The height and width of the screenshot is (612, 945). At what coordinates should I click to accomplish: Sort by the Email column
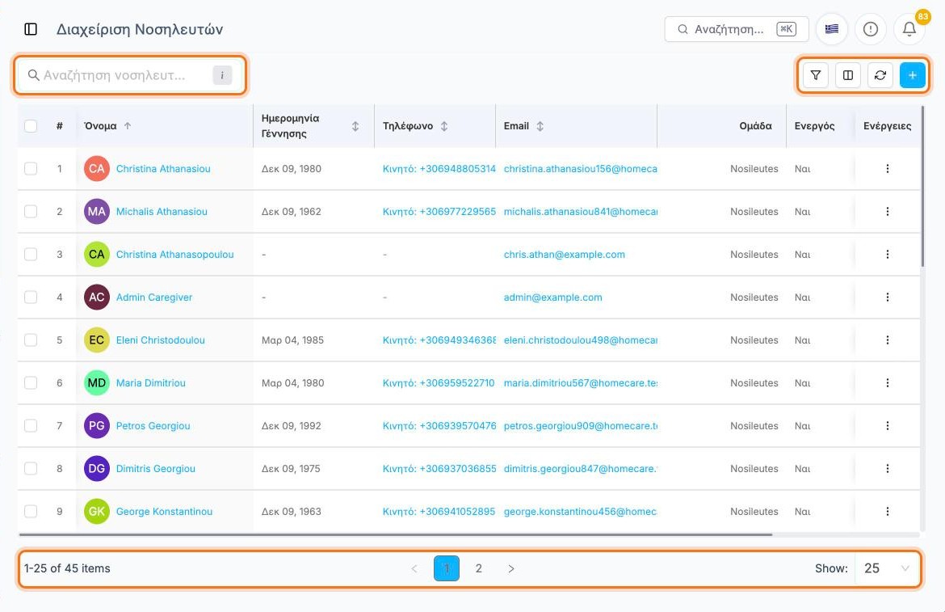tap(540, 126)
